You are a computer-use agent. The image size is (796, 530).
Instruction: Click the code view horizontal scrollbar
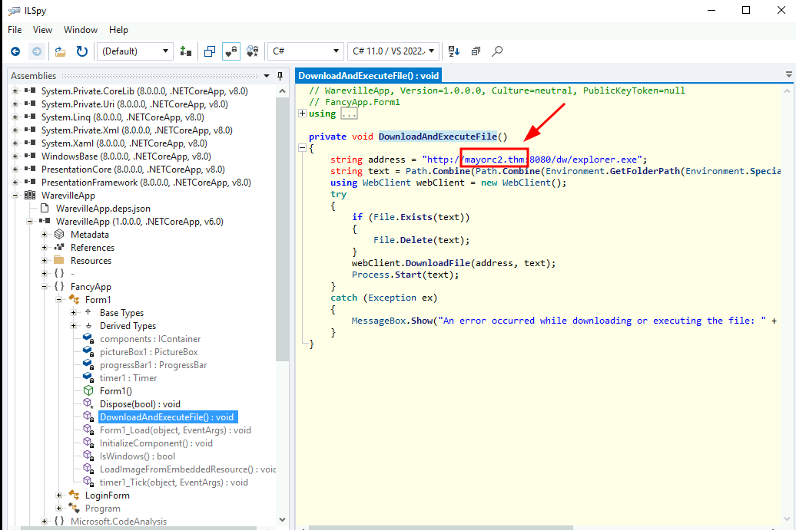(441, 528)
